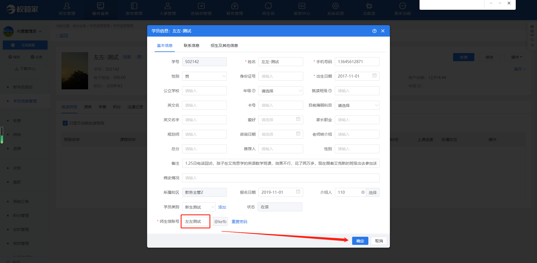Screen dimensions: 537x263
Task: Click the 就读班级 help question icon
Action: 330,91
